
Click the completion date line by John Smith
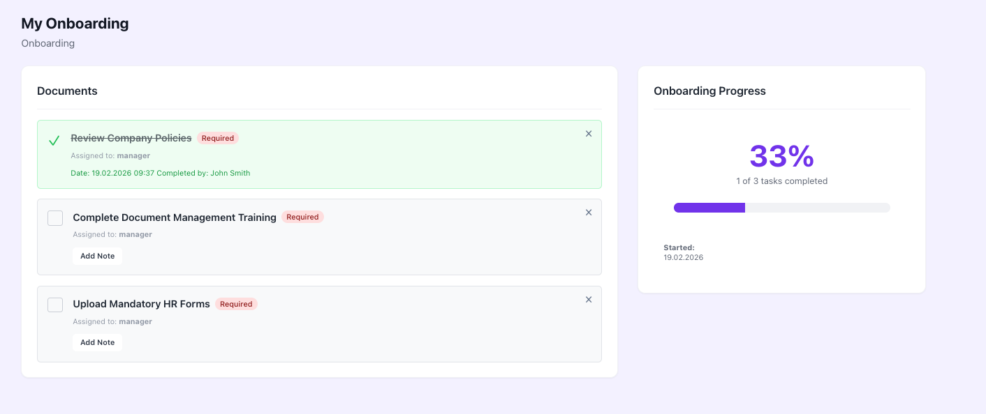161,173
